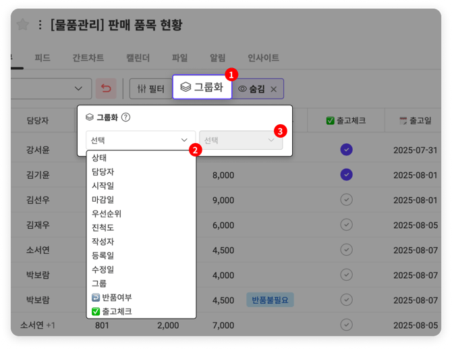The height and width of the screenshot is (349, 452).
Task: Switch to the 캘린더 tab
Action: (138, 57)
